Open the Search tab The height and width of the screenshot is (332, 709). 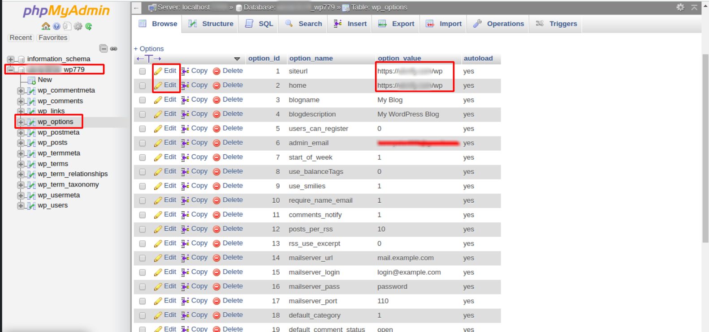304,24
